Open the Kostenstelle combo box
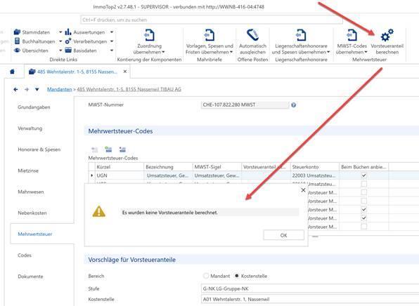 [x=310, y=299]
